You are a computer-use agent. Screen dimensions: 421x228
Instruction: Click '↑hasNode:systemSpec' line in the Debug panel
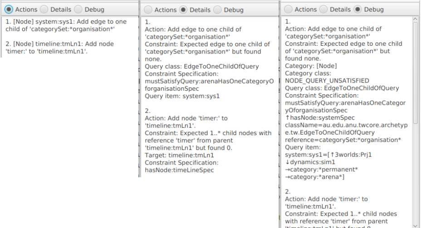coord(320,118)
